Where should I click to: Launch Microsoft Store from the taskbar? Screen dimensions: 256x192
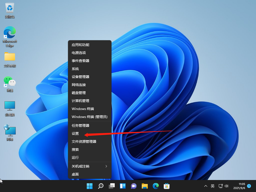click(x=166, y=186)
